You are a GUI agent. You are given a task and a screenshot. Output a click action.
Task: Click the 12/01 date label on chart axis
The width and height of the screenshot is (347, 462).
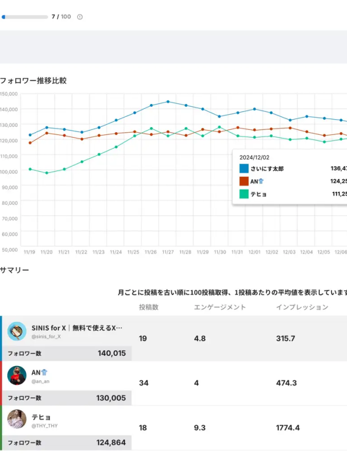[254, 252]
